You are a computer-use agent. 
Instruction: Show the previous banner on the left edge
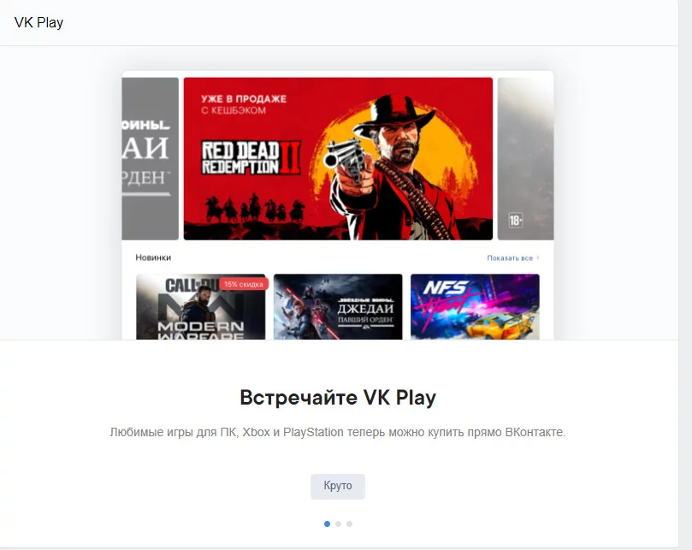point(151,159)
